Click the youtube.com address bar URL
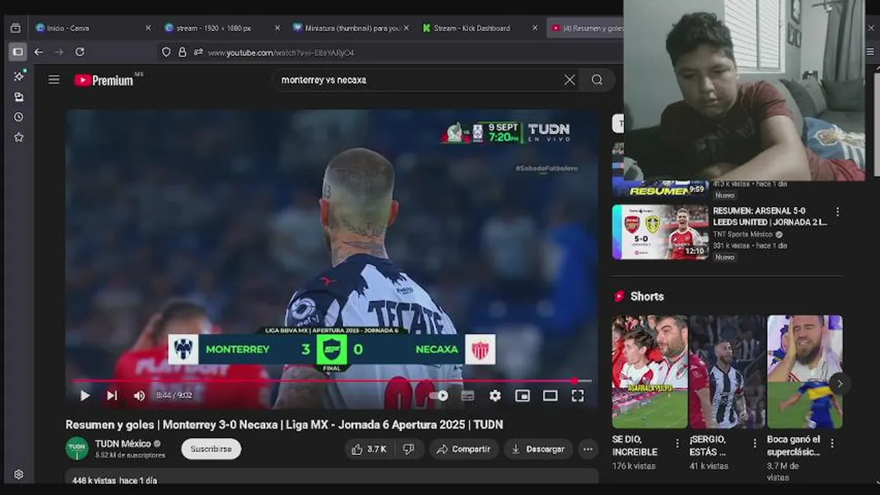 point(281,52)
